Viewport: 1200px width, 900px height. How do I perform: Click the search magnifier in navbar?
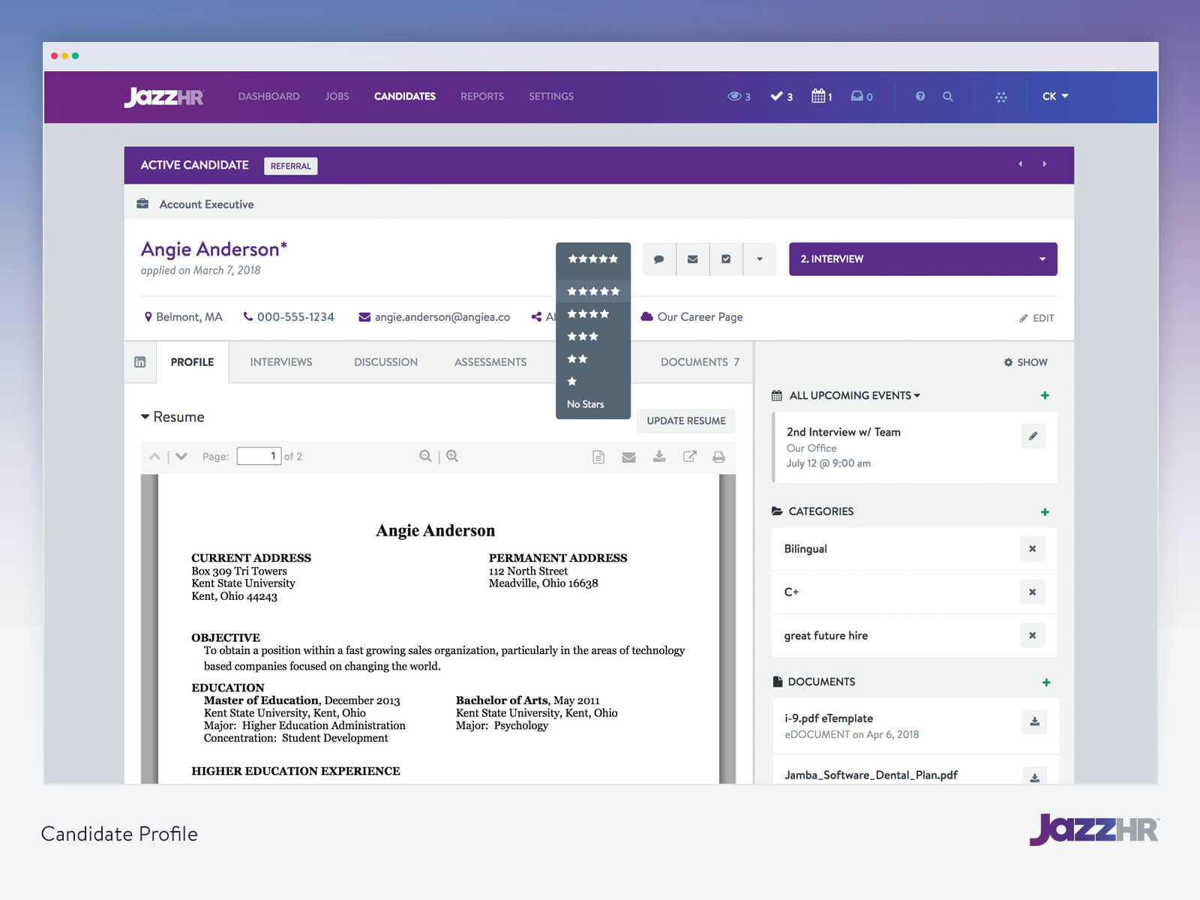pyautogui.click(x=948, y=97)
